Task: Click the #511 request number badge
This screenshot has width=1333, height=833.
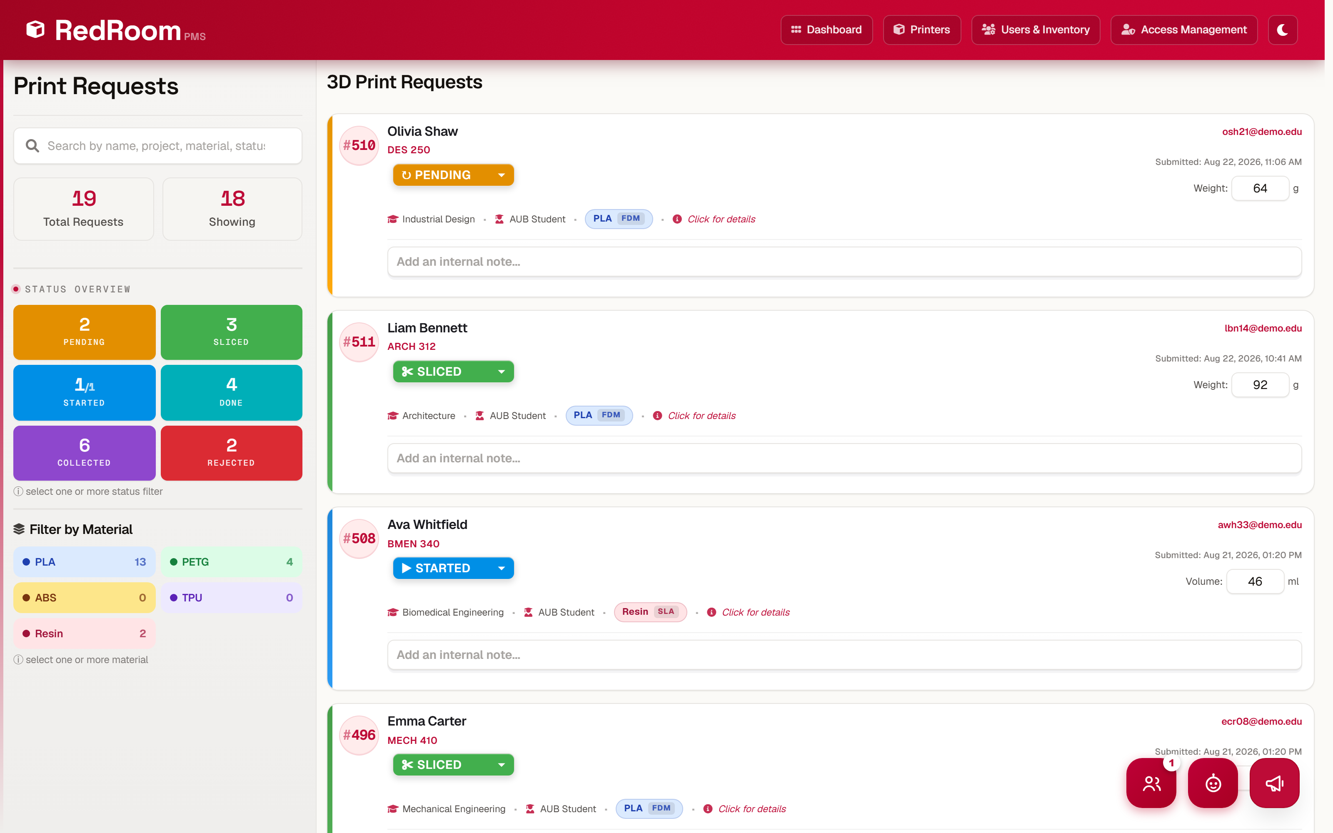Action: click(x=359, y=342)
